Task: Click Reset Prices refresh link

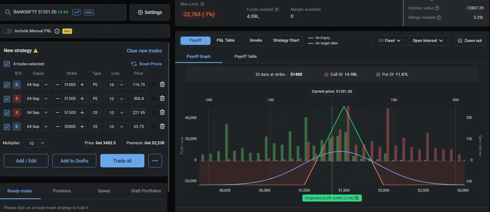Action: click(x=147, y=64)
